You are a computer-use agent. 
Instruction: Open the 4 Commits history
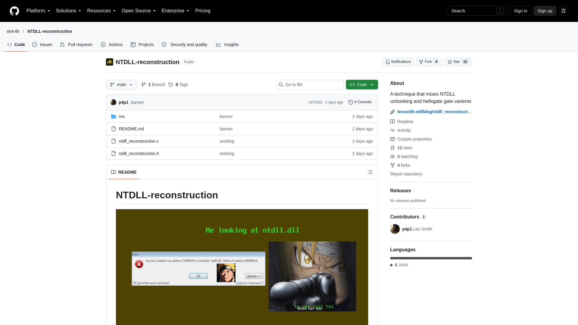click(x=360, y=102)
